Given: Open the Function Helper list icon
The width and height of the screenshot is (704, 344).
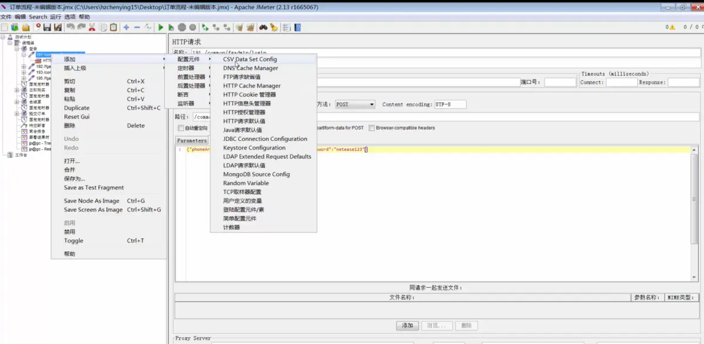Looking at the screenshot, I should (x=286, y=27).
